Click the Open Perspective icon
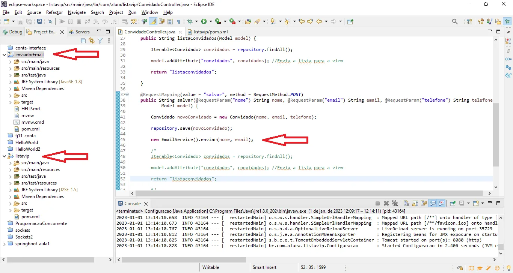Screen dimensions: 513x273 click(469, 22)
